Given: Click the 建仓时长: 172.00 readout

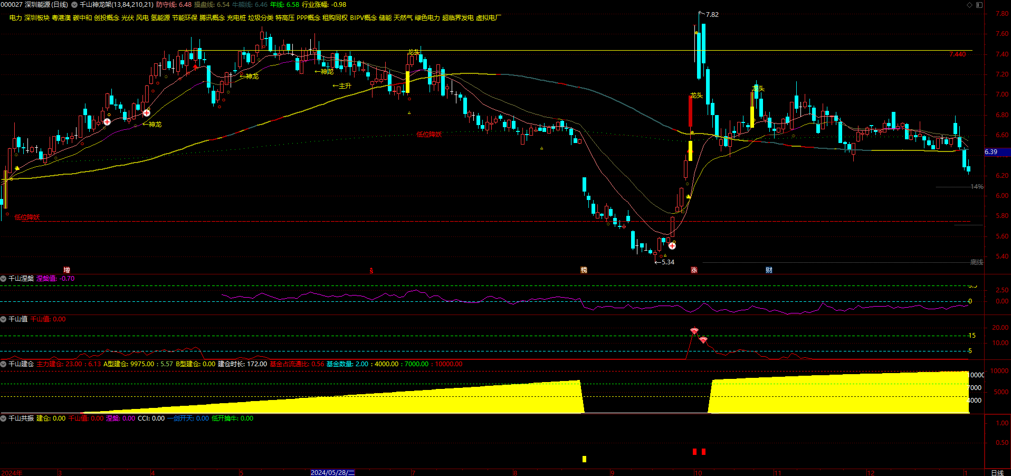Looking at the screenshot, I should (242, 364).
